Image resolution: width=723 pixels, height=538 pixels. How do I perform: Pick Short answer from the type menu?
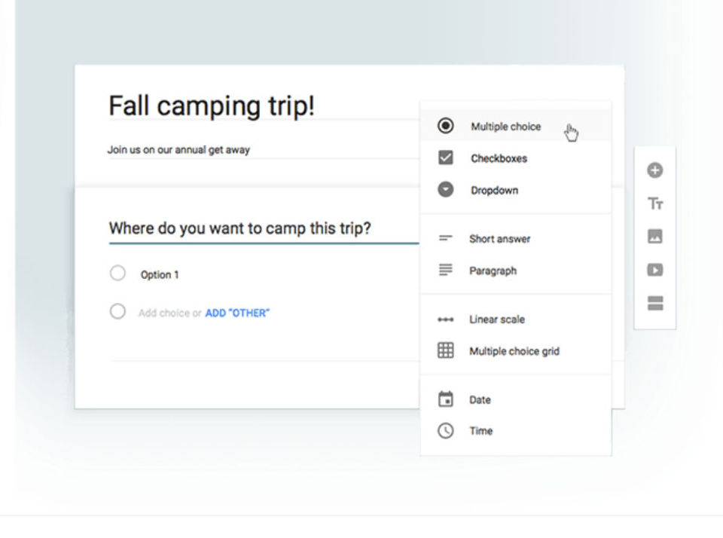(499, 239)
